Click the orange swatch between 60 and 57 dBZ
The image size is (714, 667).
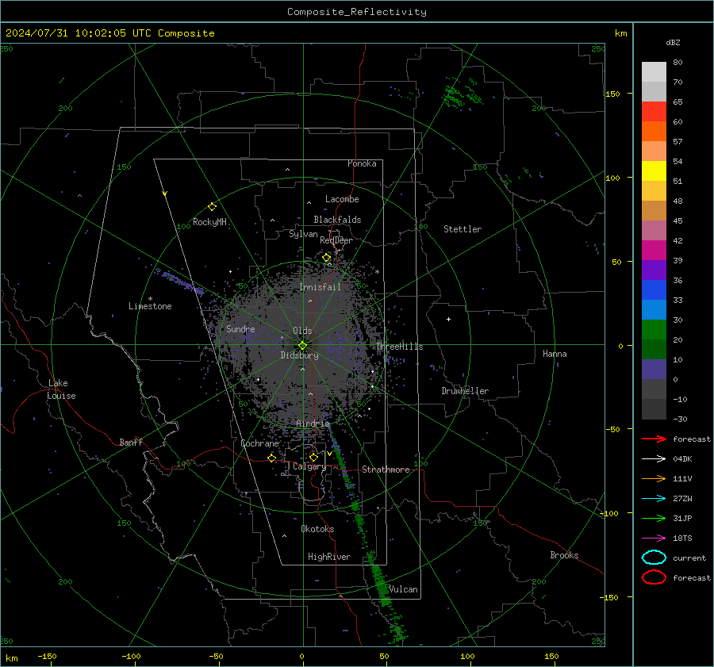[654, 131]
